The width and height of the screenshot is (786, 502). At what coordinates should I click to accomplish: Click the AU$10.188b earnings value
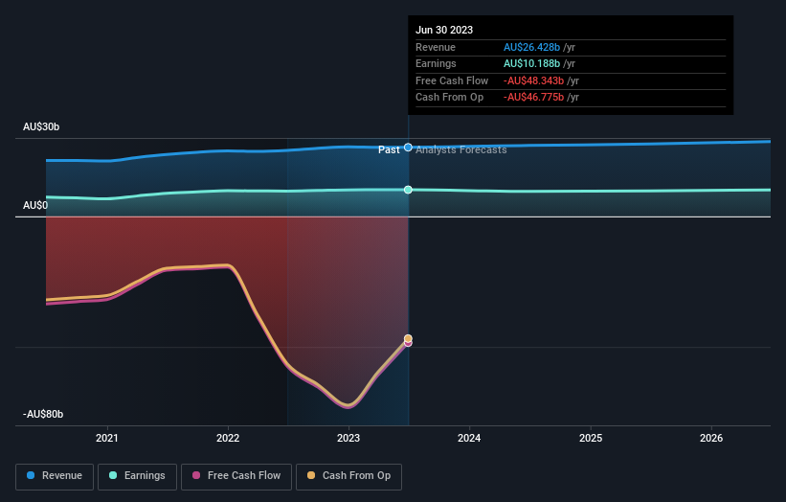pyautogui.click(x=531, y=63)
